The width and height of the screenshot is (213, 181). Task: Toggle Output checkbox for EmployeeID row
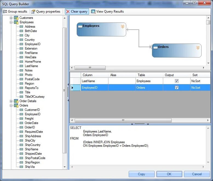point(177,88)
